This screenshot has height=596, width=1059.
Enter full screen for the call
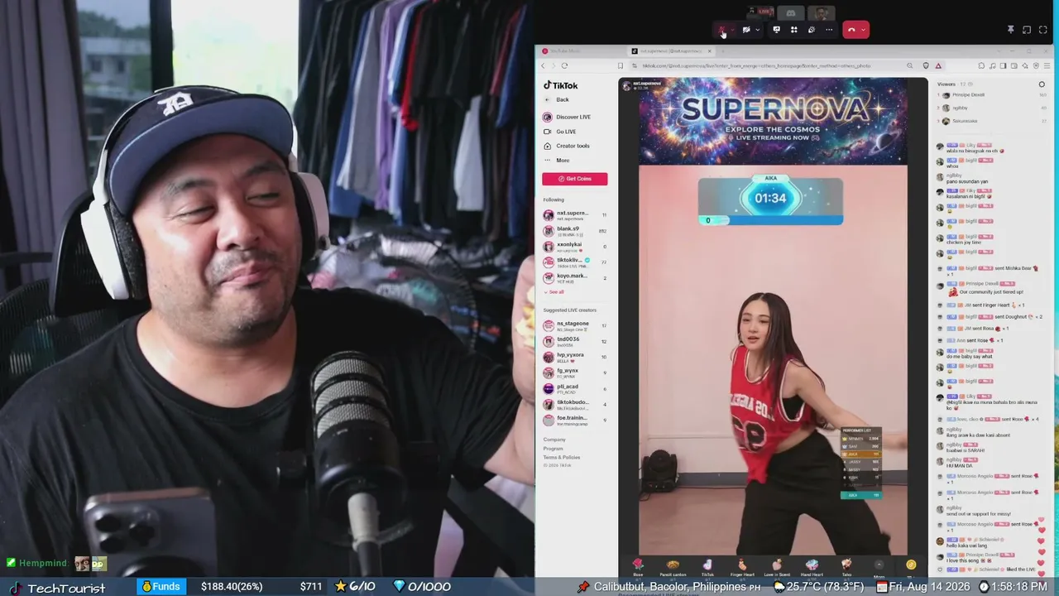1043,30
